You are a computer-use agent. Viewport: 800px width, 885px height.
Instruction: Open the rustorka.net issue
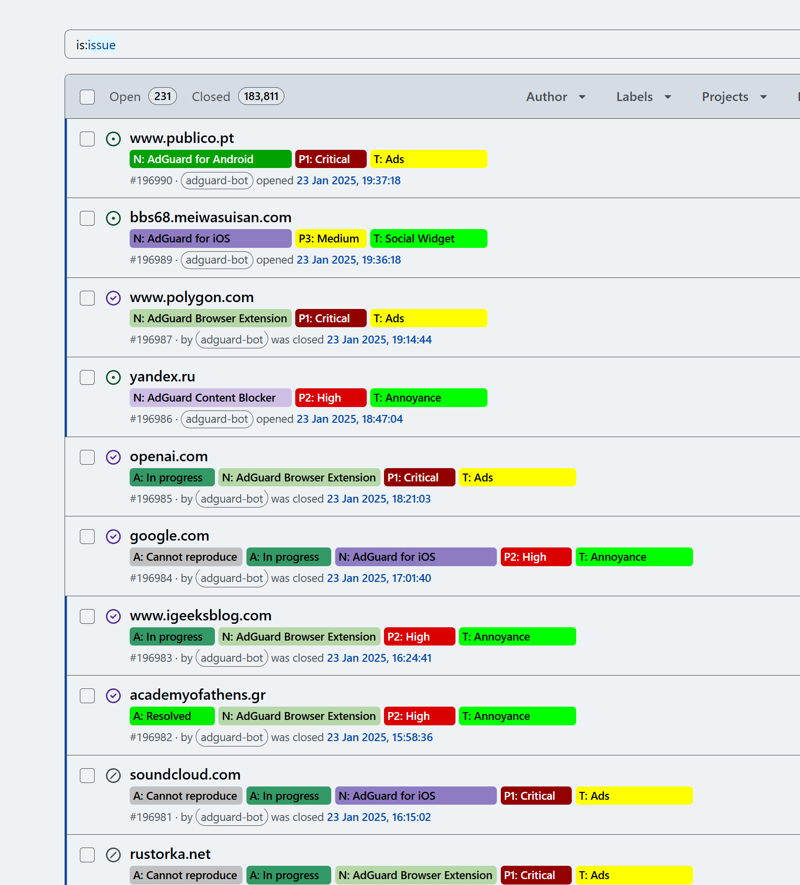[x=170, y=854]
